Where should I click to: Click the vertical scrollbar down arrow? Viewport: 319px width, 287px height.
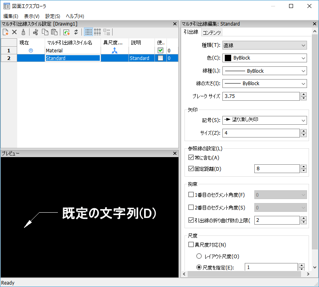coord(315,267)
